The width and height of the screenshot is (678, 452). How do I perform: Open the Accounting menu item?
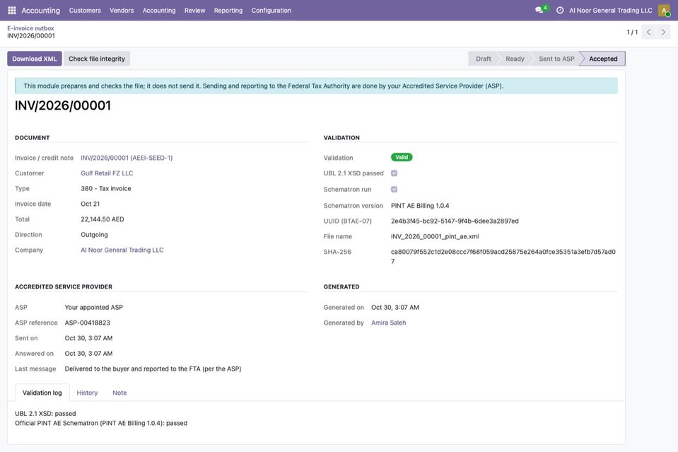click(159, 11)
